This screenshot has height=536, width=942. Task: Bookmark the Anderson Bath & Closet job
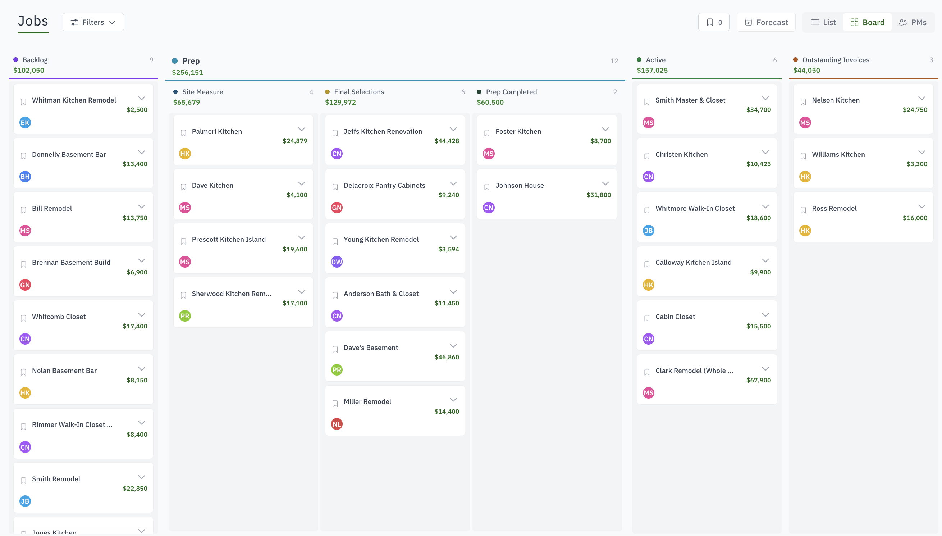[335, 296]
